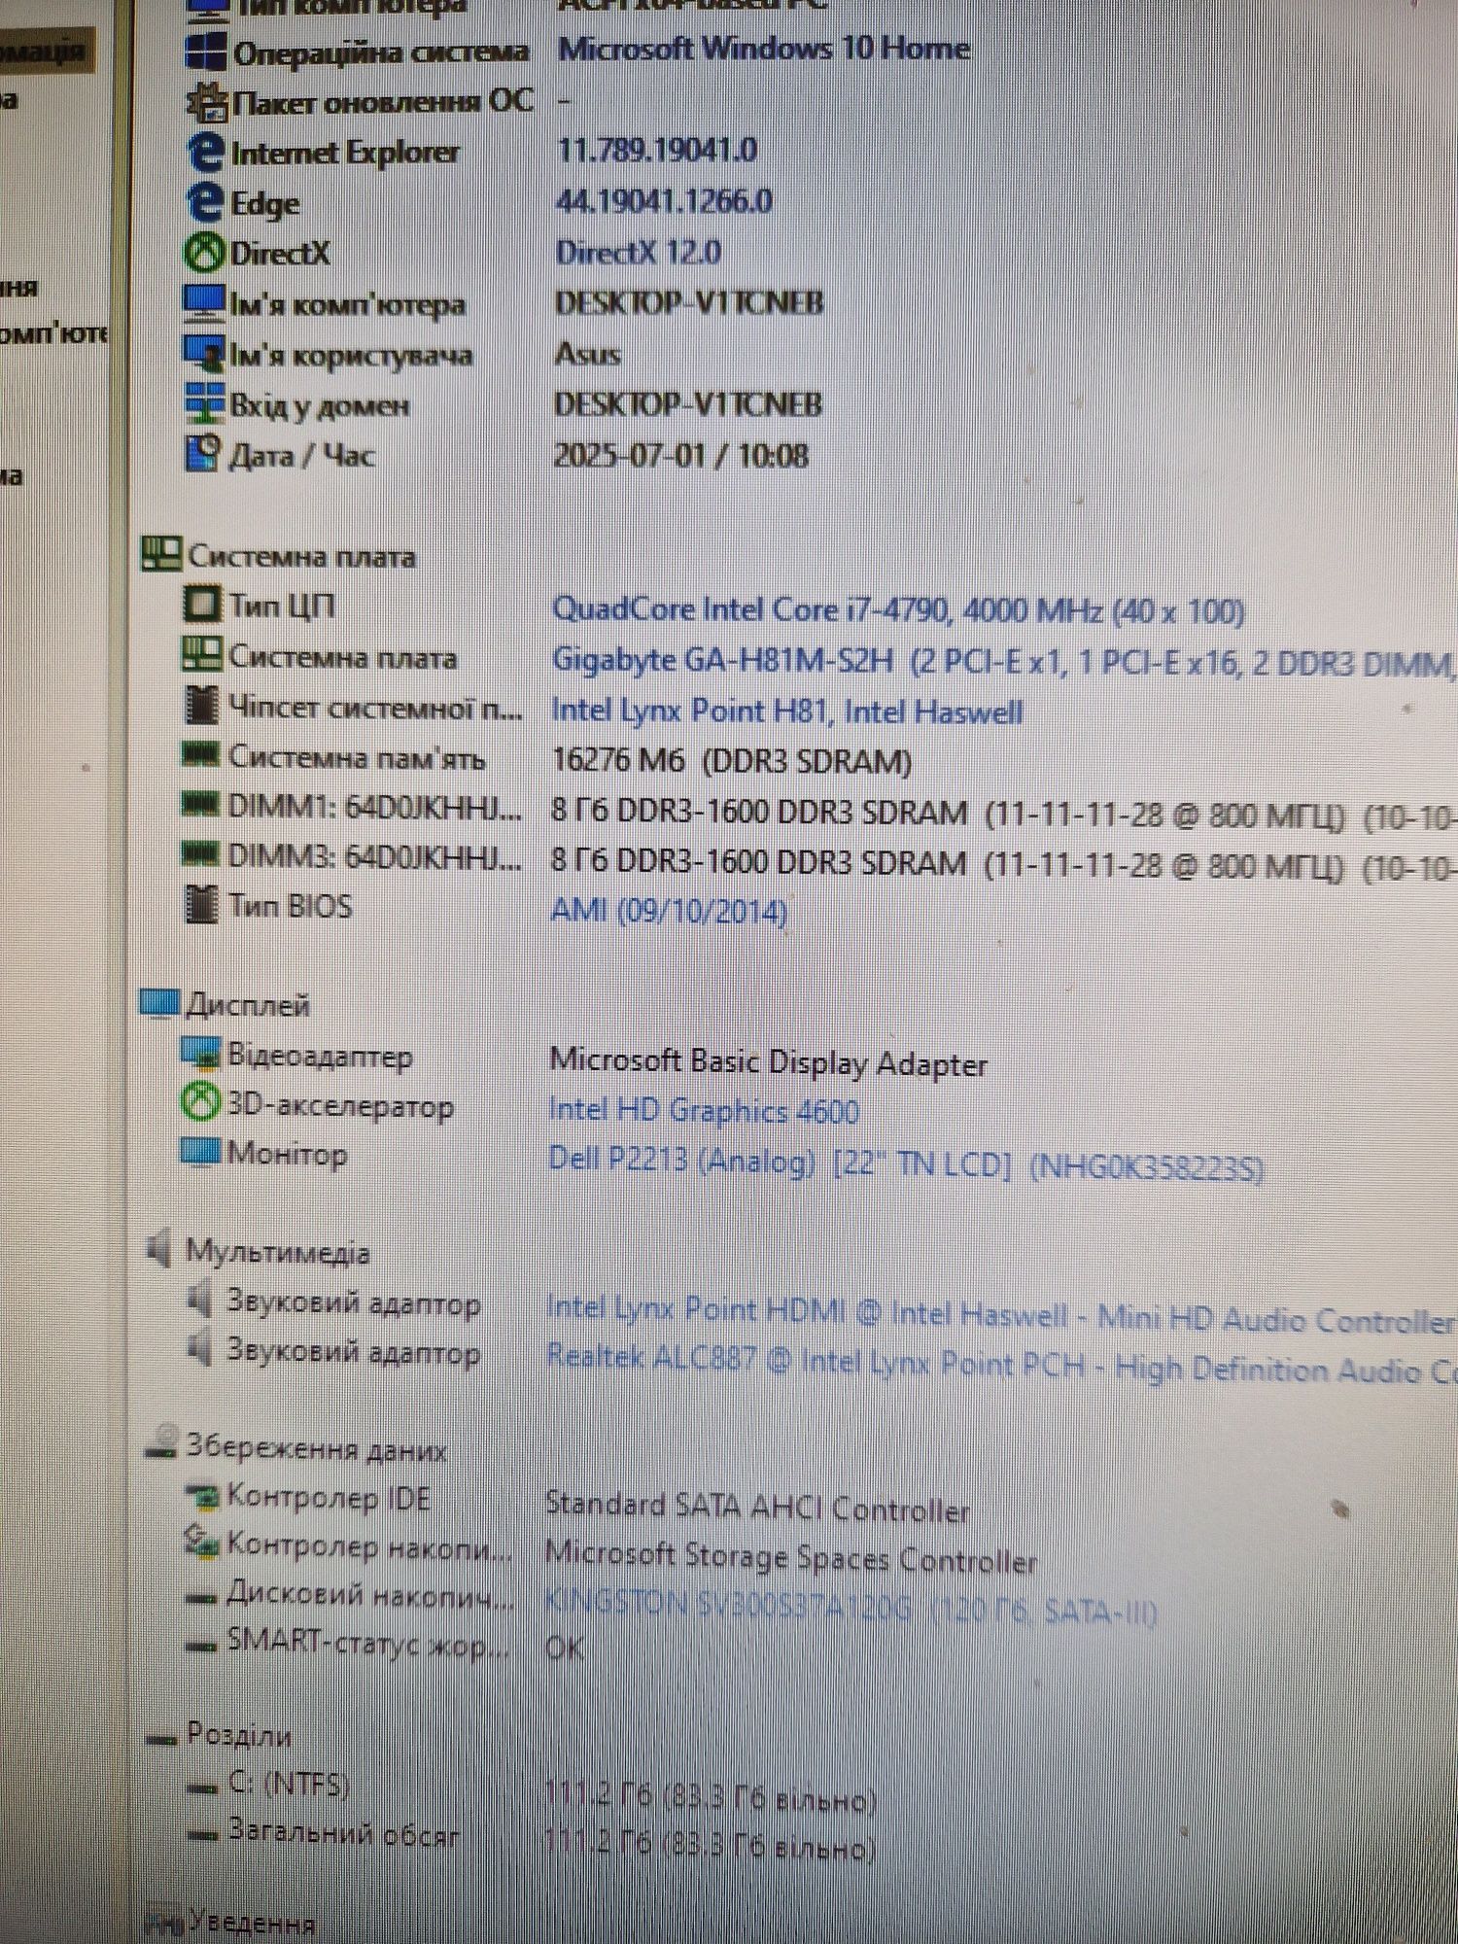Screen dimensions: 1458x1944
Task: Select the SMART-статус OK value
Action: tap(564, 1647)
